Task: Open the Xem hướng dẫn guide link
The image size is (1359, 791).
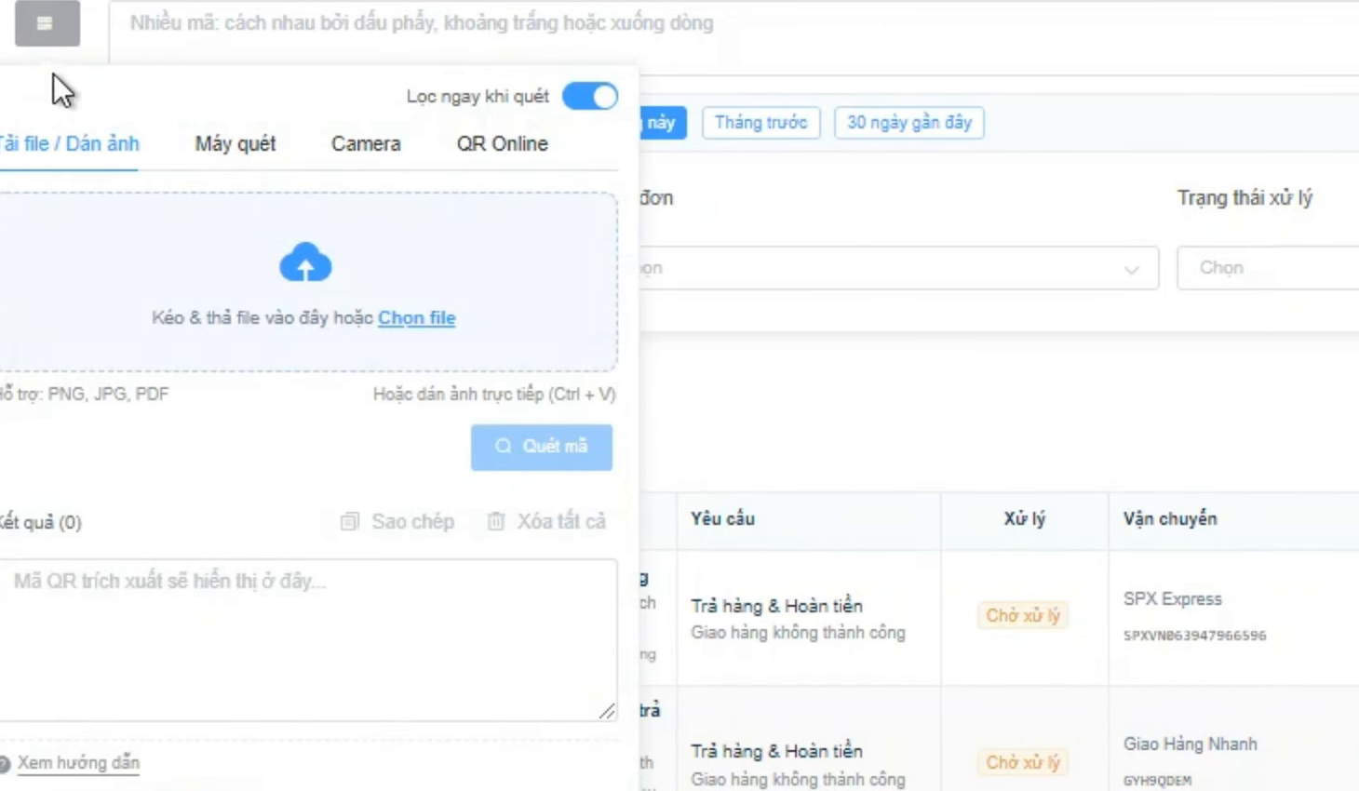Action: click(78, 763)
